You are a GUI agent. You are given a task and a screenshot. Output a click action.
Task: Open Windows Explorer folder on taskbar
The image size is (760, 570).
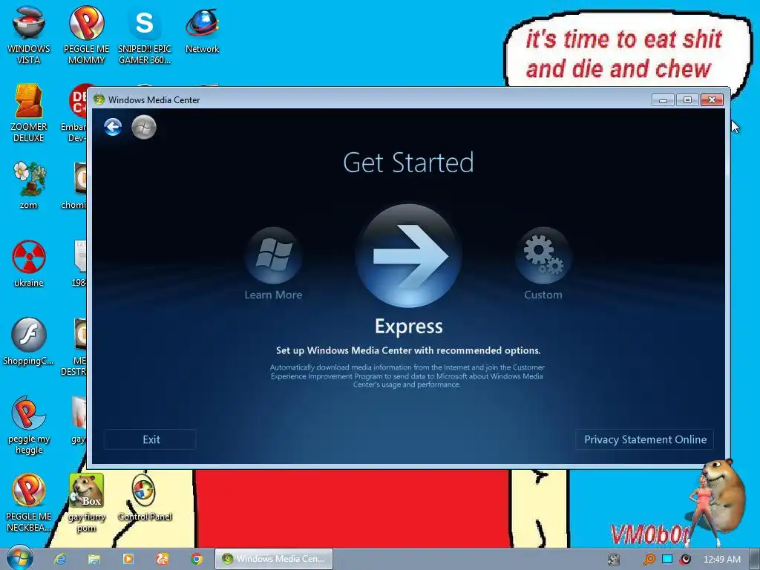pos(94,559)
